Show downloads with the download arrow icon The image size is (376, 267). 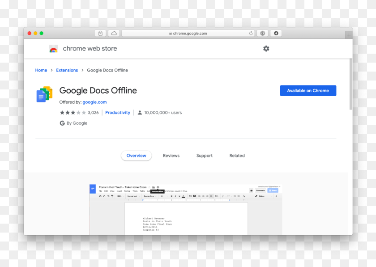[276, 33]
